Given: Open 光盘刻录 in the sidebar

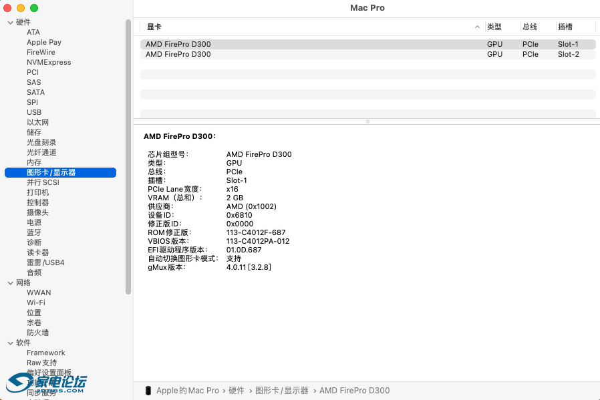Looking at the screenshot, I should pyautogui.click(x=41, y=142).
